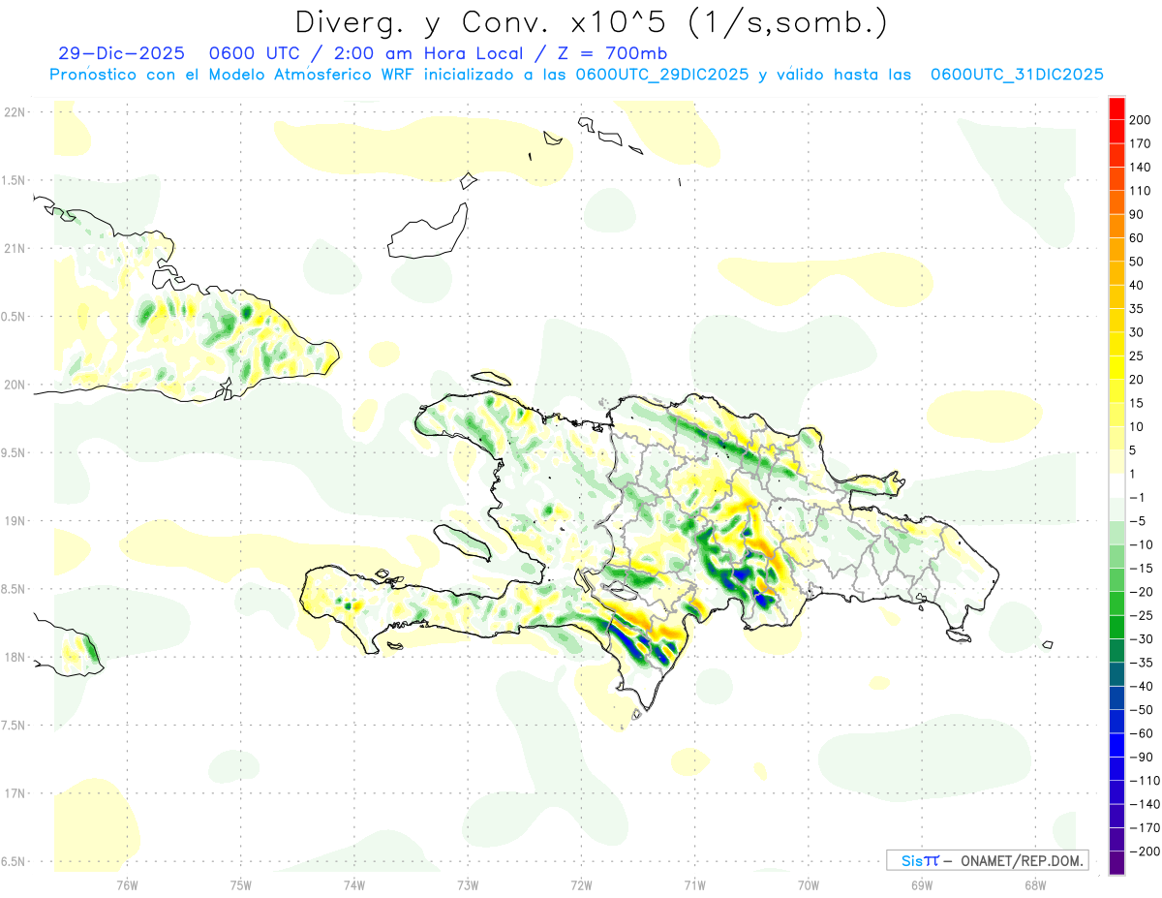Click the '71W' longitude label
The width and height of the screenshot is (1162, 898).
(694, 884)
